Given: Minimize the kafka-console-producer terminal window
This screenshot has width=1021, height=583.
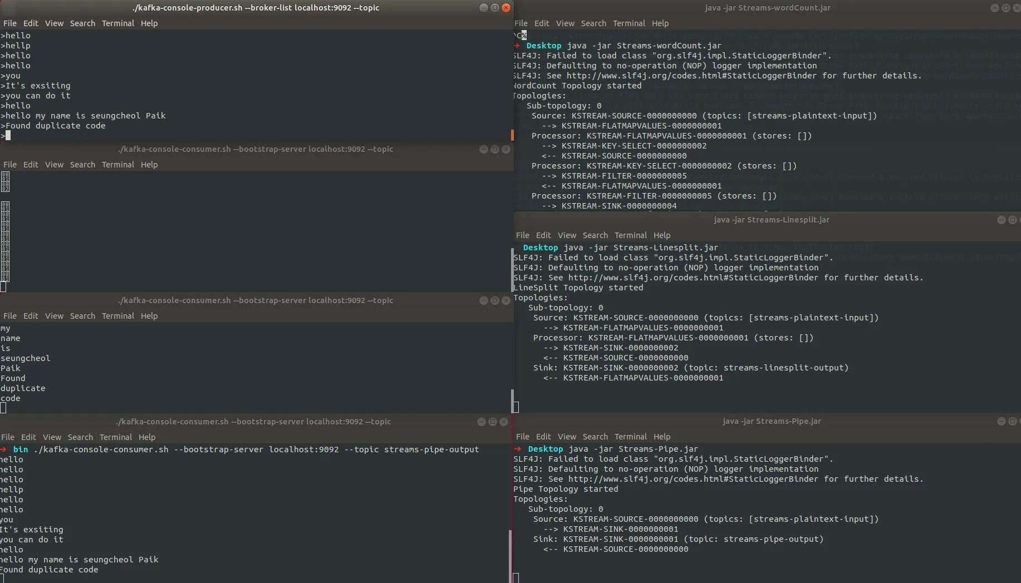Looking at the screenshot, I should (x=483, y=8).
